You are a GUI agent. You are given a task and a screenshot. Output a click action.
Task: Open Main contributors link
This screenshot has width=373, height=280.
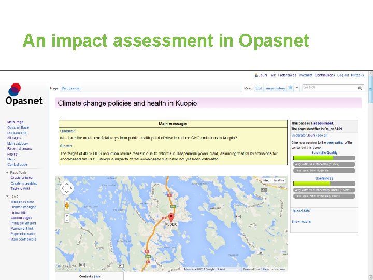[x=23, y=239]
